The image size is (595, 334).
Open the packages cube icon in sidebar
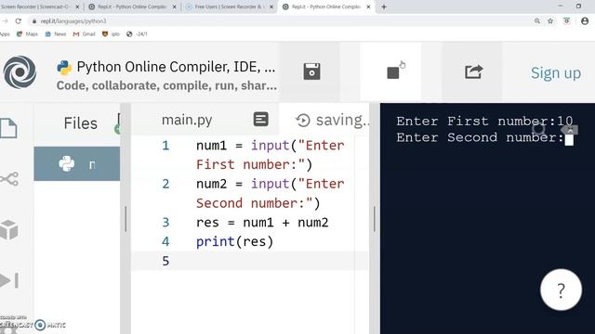(9, 229)
